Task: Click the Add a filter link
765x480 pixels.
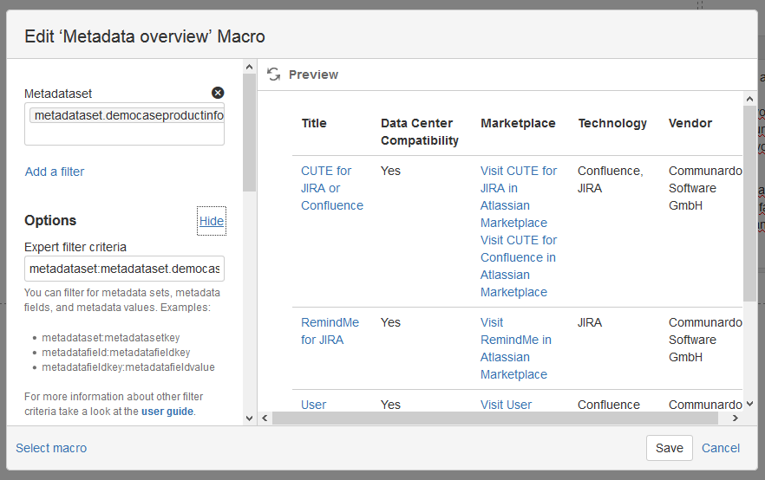Action: point(55,172)
